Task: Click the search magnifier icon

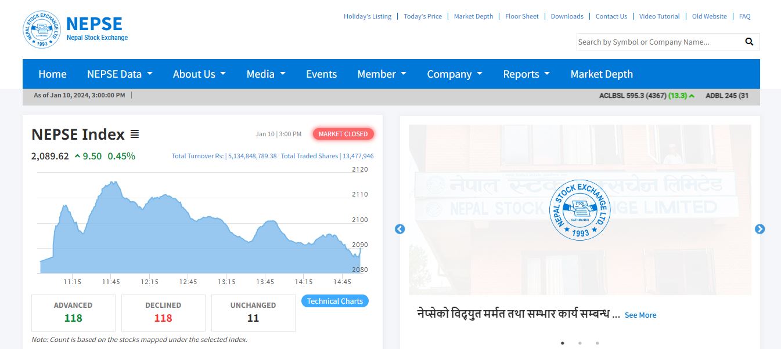Action: pos(749,42)
